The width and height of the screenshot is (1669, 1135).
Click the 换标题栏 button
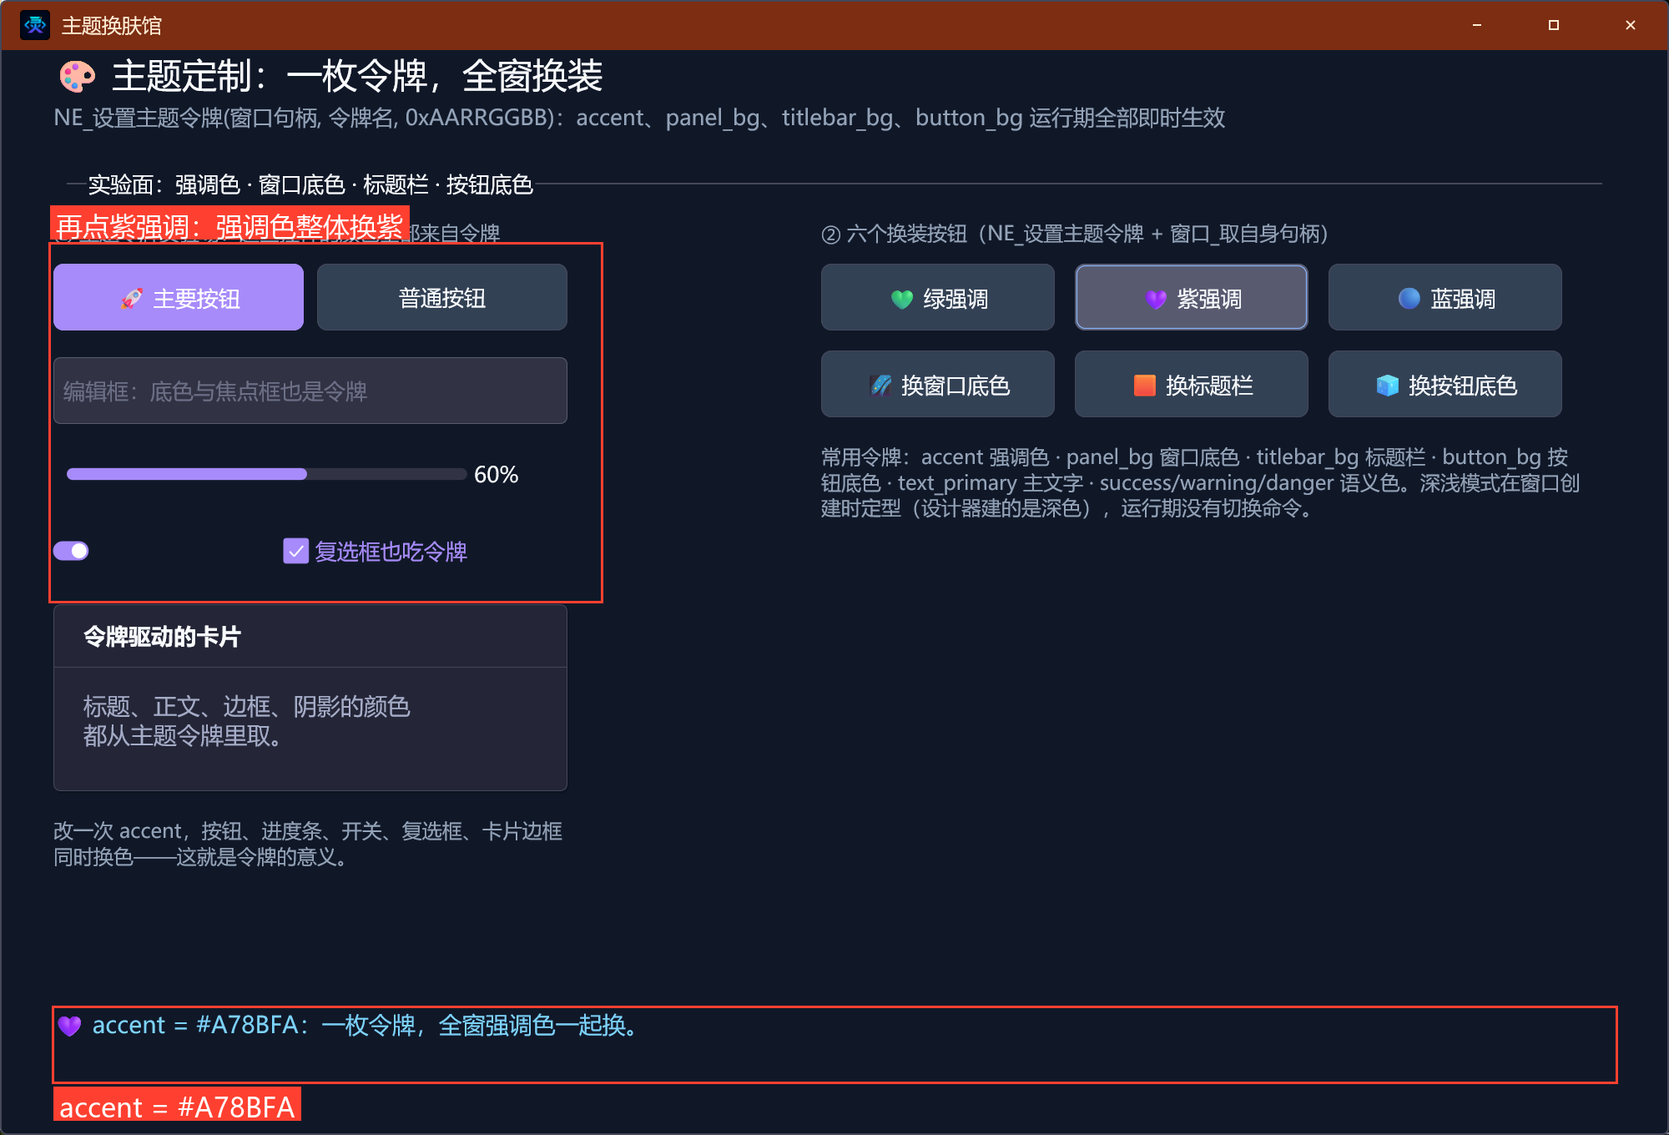(x=1192, y=385)
